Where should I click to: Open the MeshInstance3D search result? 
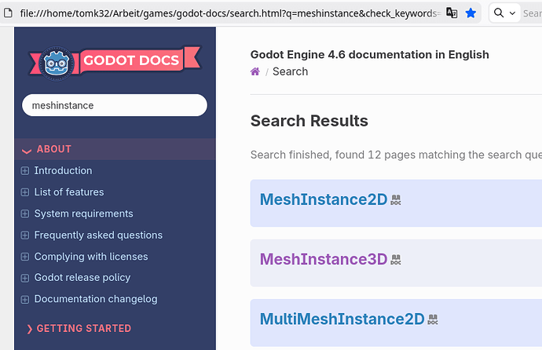(x=324, y=259)
